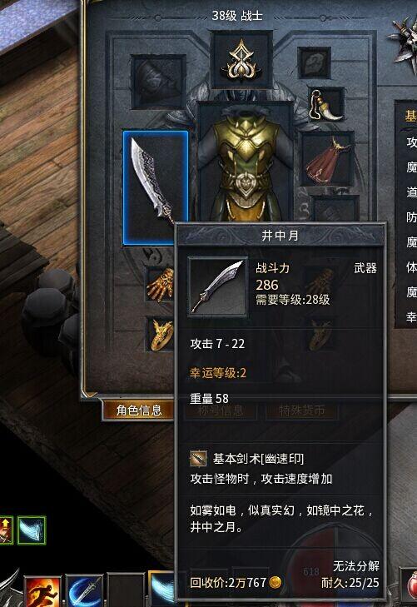The height and width of the screenshot is (607, 417).
Task: Switch to the 特殊货币 tab
Action: (302, 410)
